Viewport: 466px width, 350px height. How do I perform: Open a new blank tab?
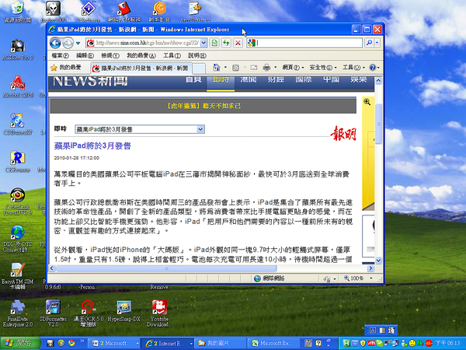click(x=199, y=68)
